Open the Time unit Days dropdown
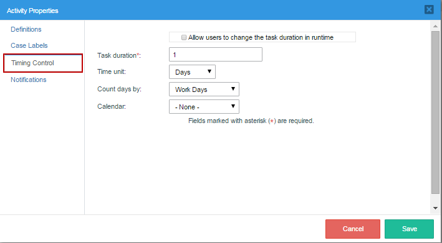The width and height of the screenshot is (442, 243). (x=192, y=72)
